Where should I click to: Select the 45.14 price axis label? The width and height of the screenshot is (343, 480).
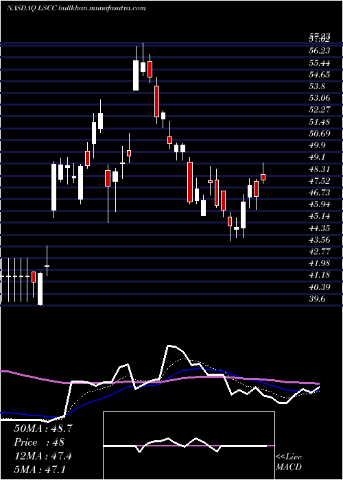coord(319,216)
